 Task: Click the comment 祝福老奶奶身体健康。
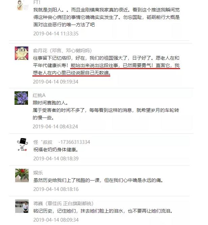56,150
